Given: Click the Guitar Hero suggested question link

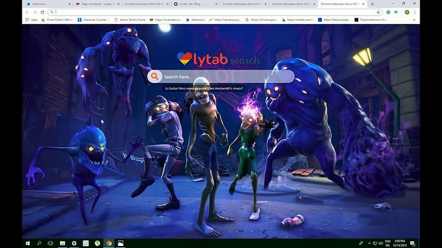Looking at the screenshot, I should click(204, 88).
